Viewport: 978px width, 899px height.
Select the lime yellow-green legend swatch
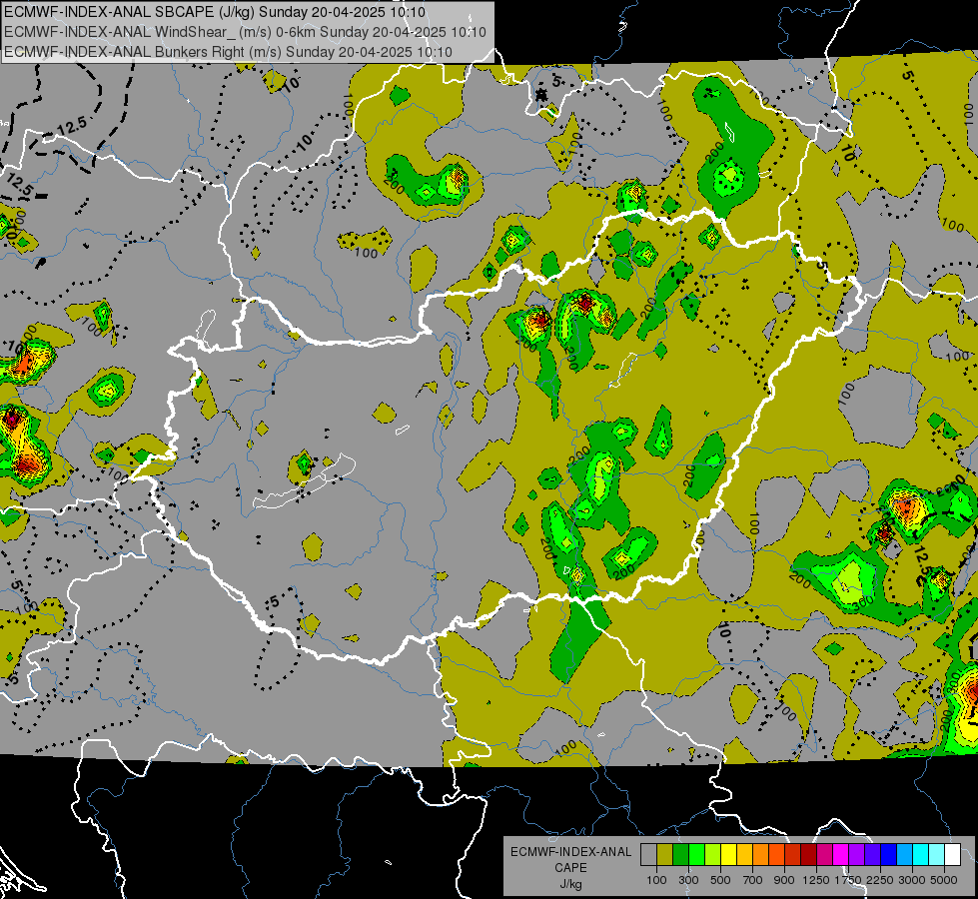click(712, 854)
